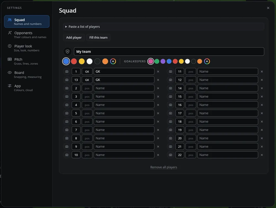Remove player number 13
Image resolution: width=276 pixels, height=208 pixels.
click(158, 80)
